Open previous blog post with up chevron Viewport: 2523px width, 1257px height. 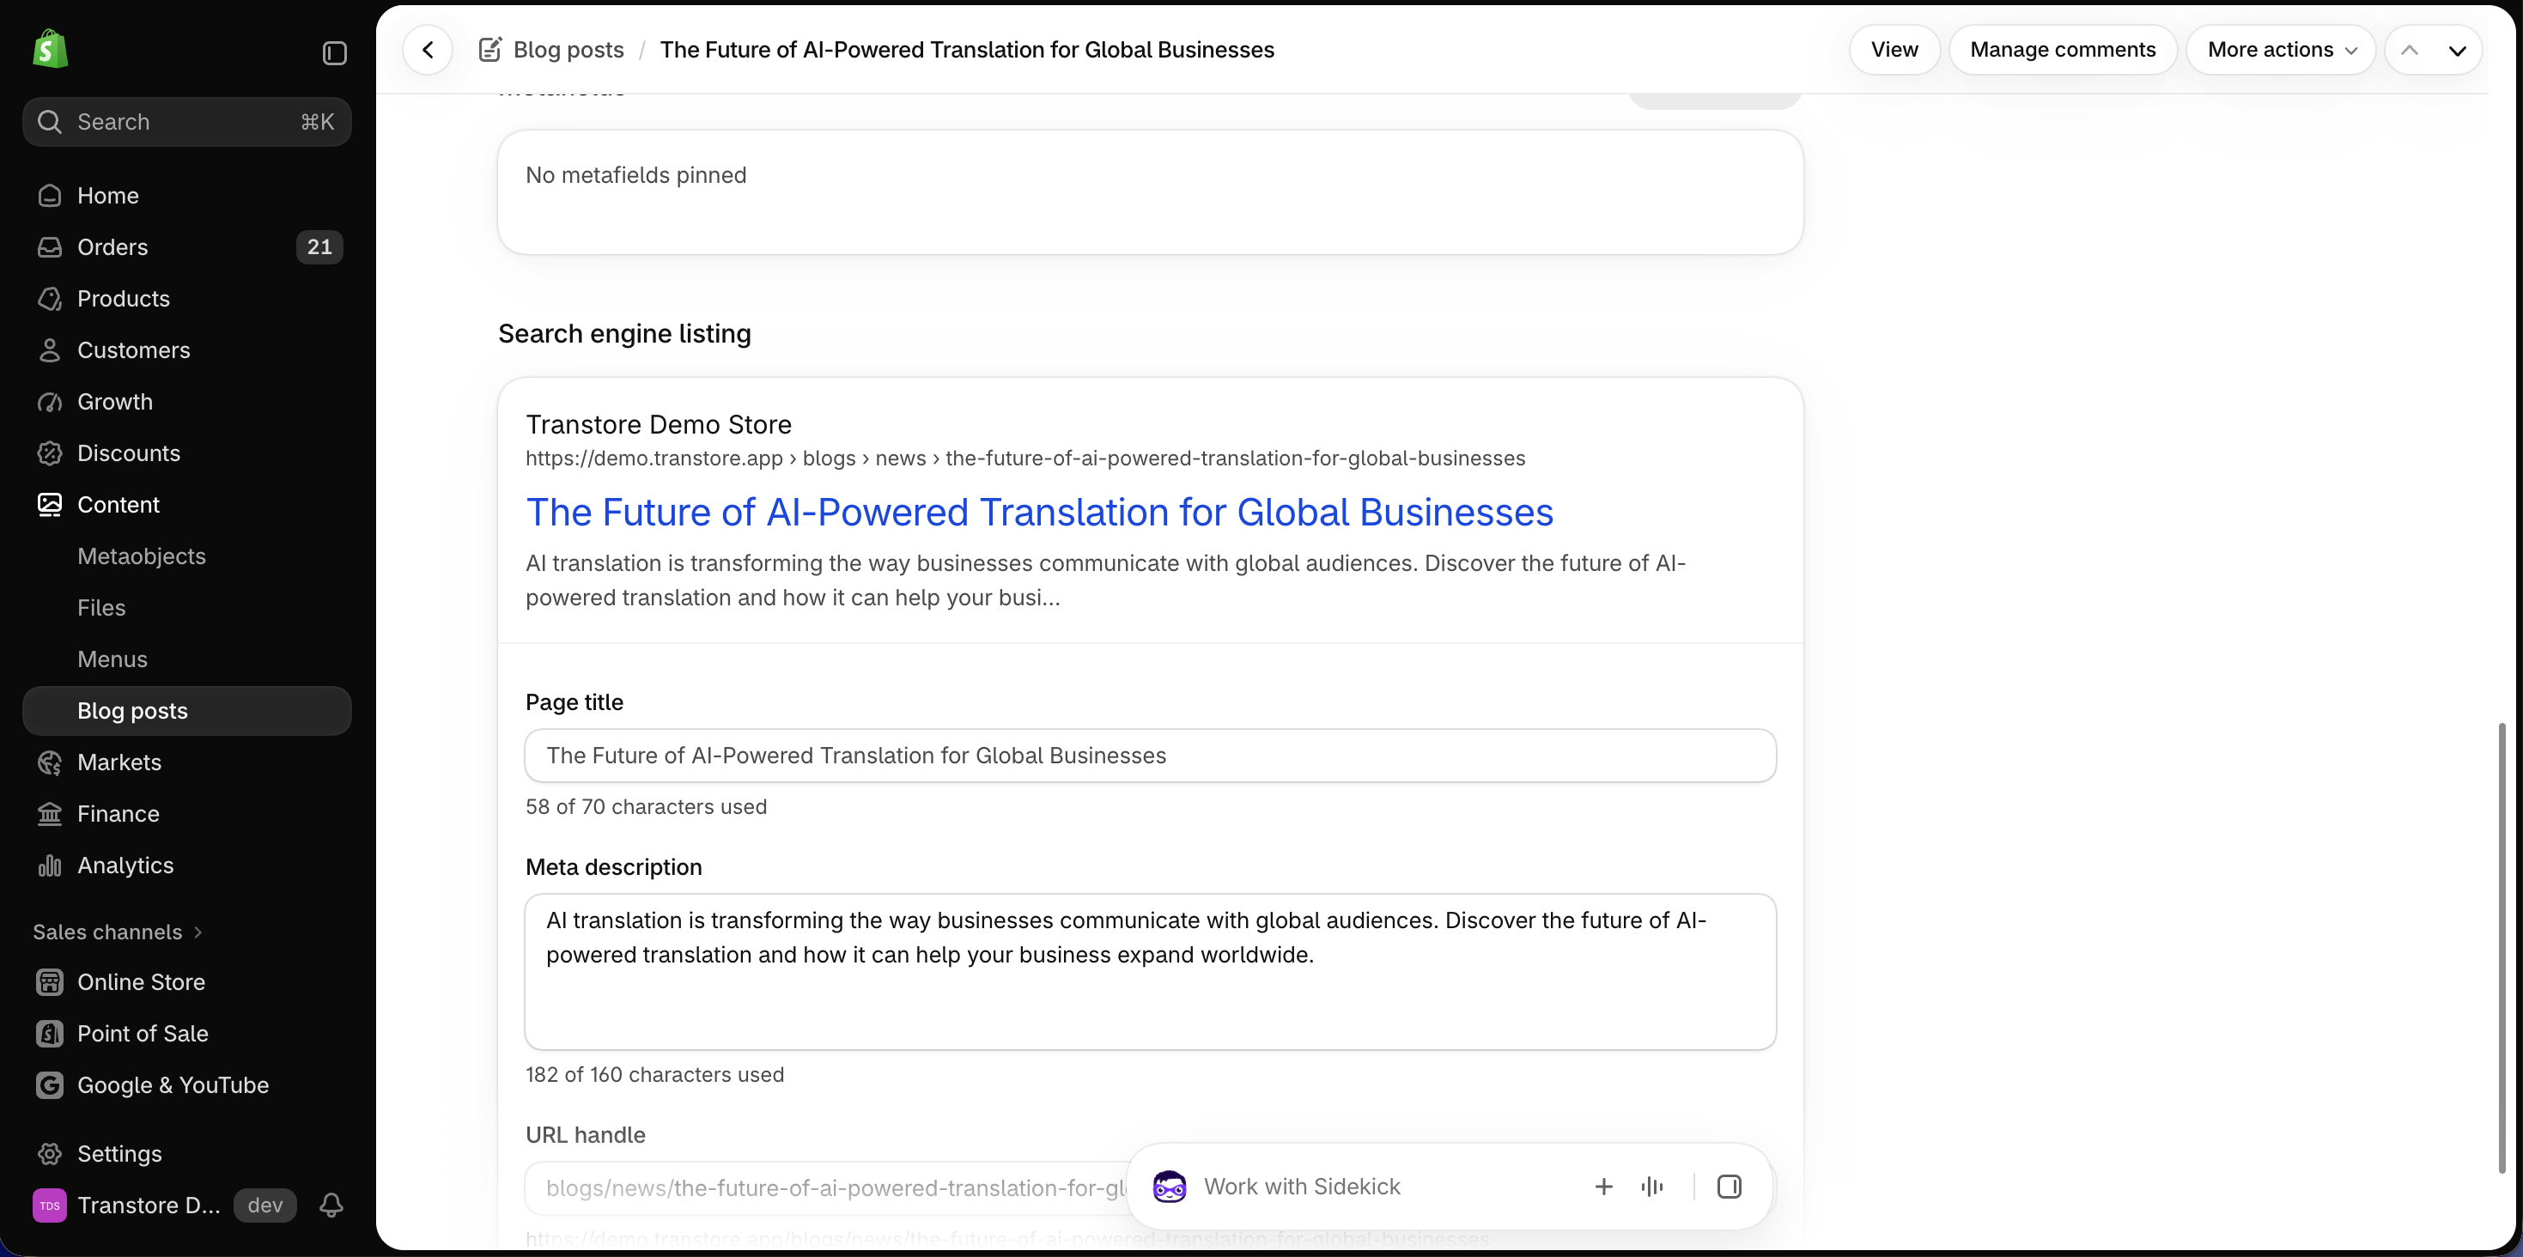click(2410, 50)
